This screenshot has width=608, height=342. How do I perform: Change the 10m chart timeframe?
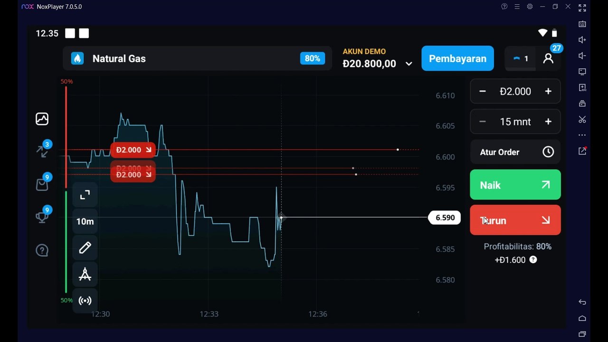tap(85, 221)
